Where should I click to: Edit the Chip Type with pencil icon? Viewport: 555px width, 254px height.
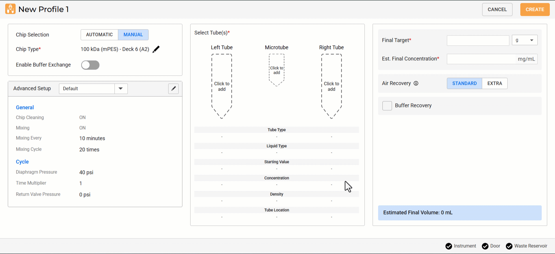(x=156, y=49)
